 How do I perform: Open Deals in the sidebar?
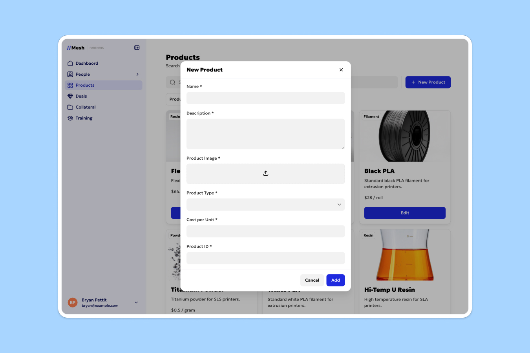[x=104, y=96]
